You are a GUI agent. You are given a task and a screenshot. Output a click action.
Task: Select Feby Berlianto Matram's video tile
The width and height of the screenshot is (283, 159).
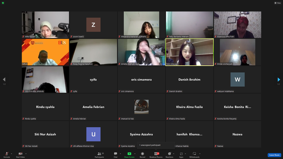click(190, 25)
